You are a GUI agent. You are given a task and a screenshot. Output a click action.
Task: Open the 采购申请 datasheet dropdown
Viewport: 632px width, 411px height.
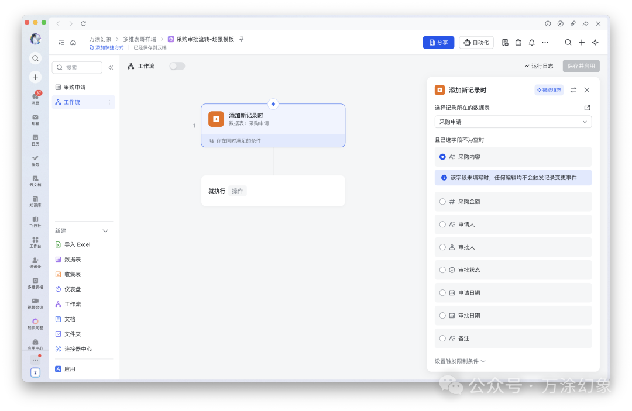tap(513, 121)
